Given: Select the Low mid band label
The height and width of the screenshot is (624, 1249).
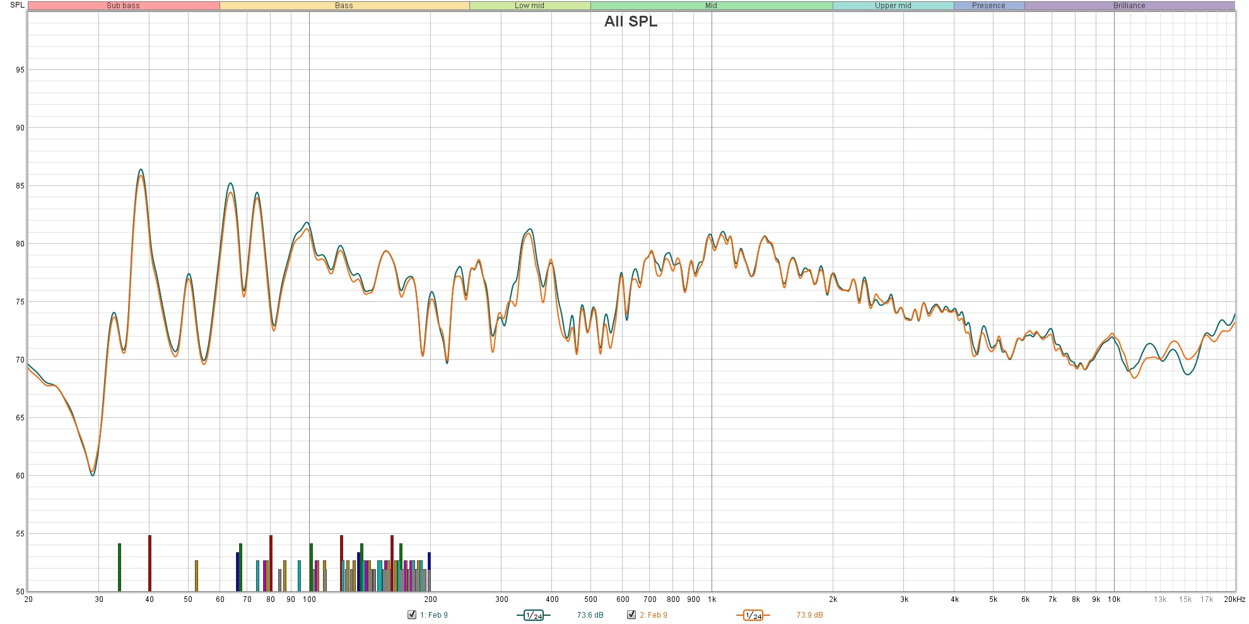Looking at the screenshot, I should tap(529, 6).
